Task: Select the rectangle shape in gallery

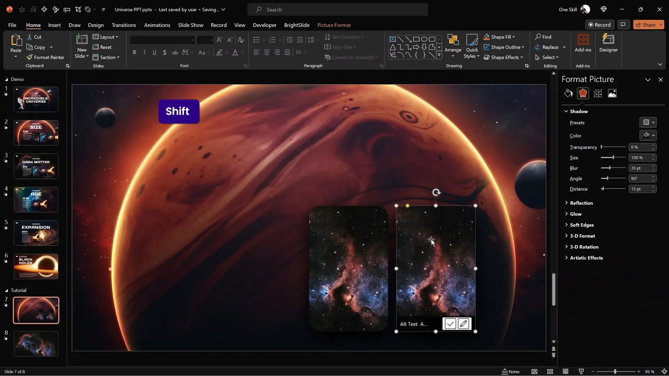Action: (416, 39)
